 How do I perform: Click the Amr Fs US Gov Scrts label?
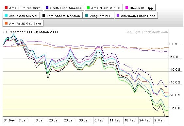(x=25, y=24)
